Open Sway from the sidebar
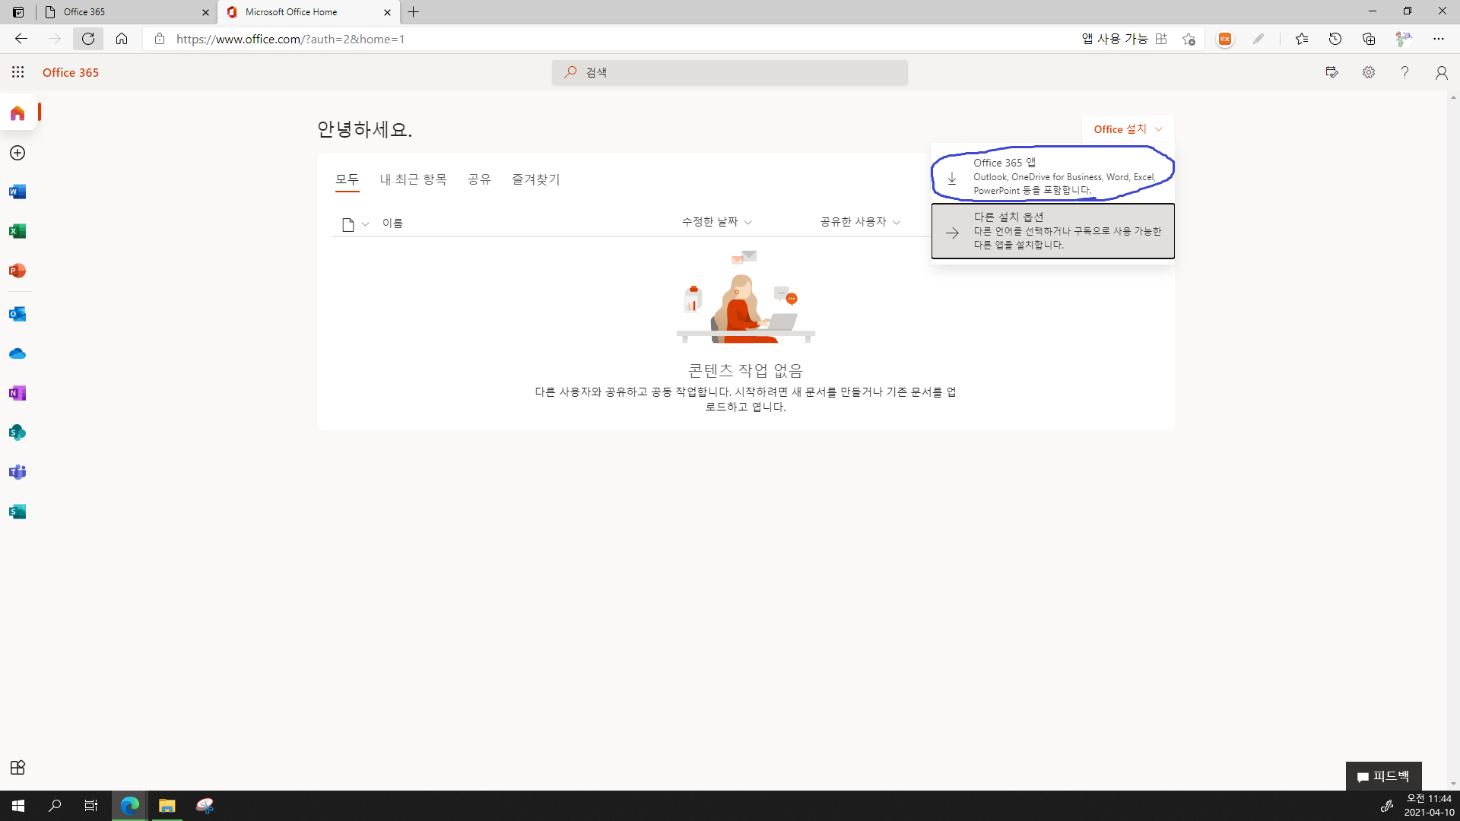This screenshot has height=821, width=1460. tap(17, 512)
